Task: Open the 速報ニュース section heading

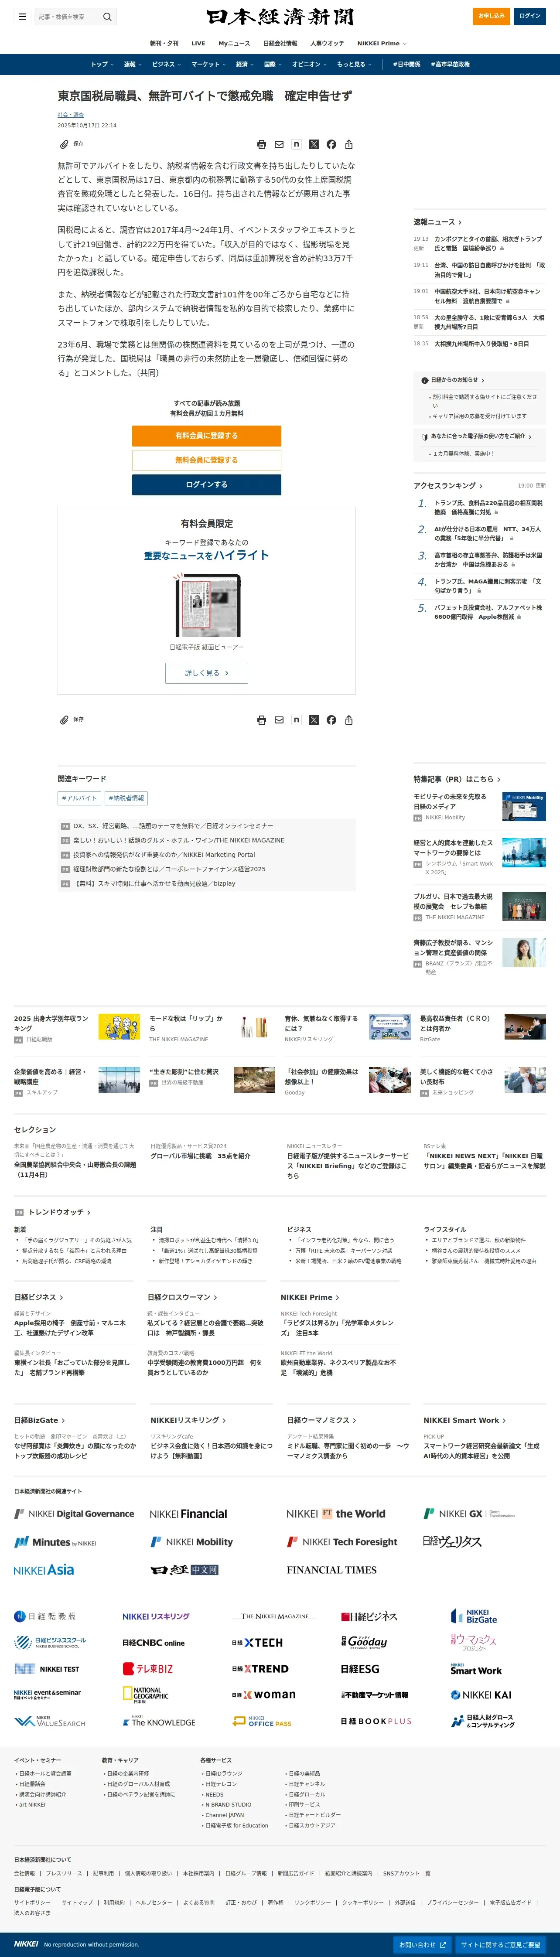Action: (438, 222)
